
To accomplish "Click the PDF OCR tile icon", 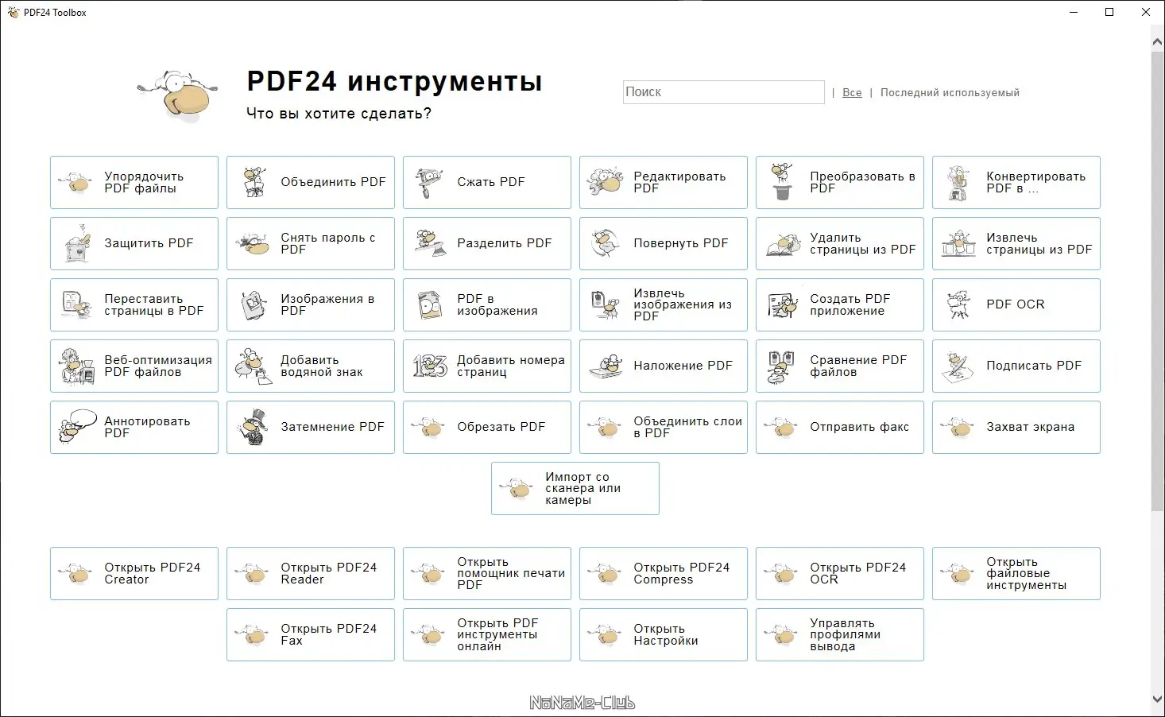I will pos(959,305).
